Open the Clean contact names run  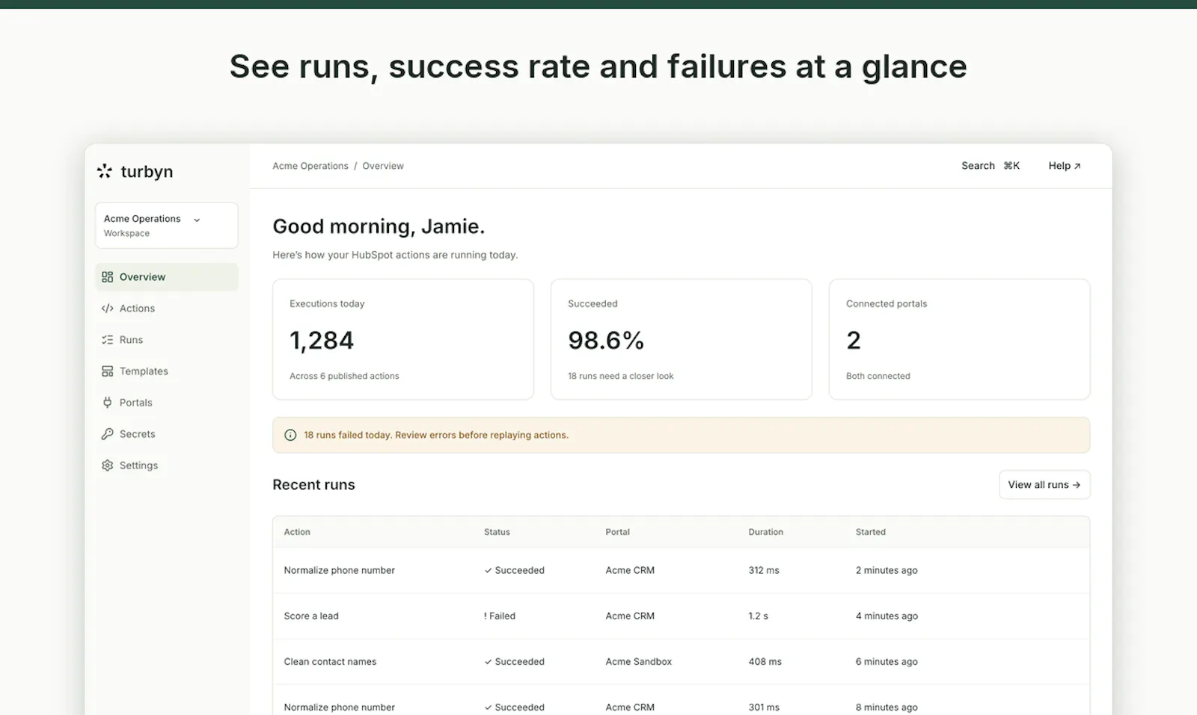pyautogui.click(x=682, y=662)
